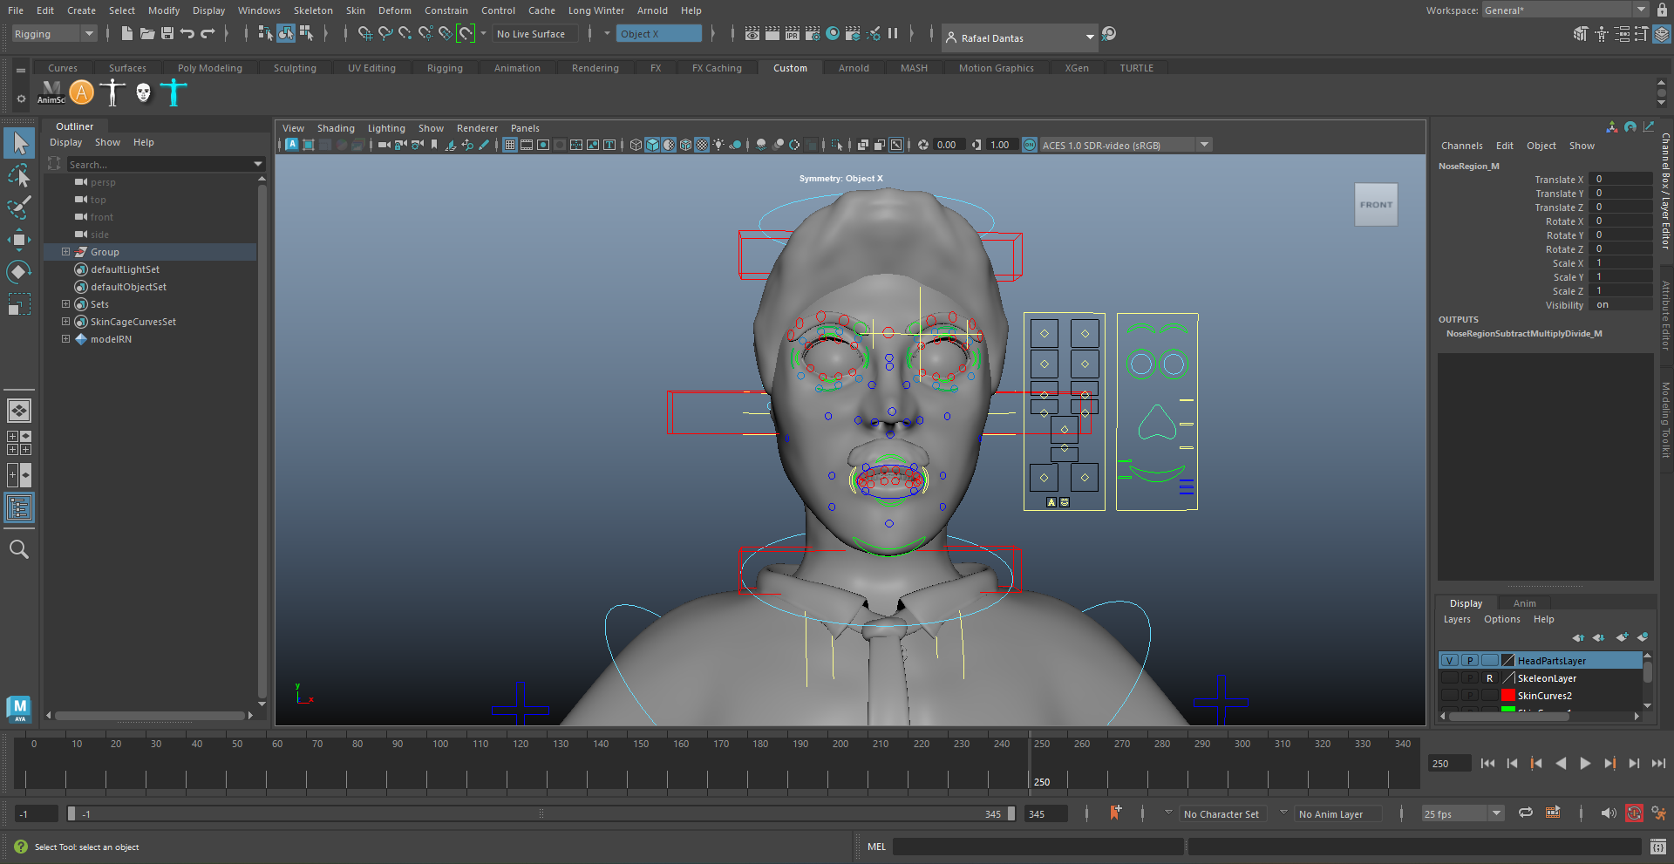Image resolution: width=1674 pixels, height=864 pixels.
Task: Toggle SkeleonLayer R display type box
Action: [x=1490, y=678]
